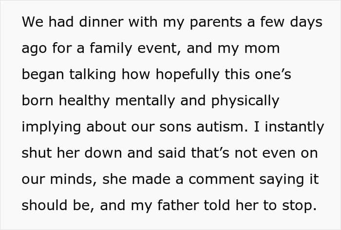This screenshot has height=230, width=341.
Task: Click the word "minds"
Action: click(71, 179)
